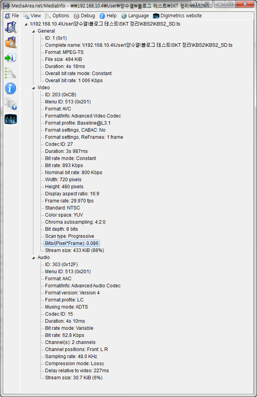Collapse the KBS2_SD.ts root tree node
Image resolution: width=257 pixels, height=397 pixels.
(26, 24)
